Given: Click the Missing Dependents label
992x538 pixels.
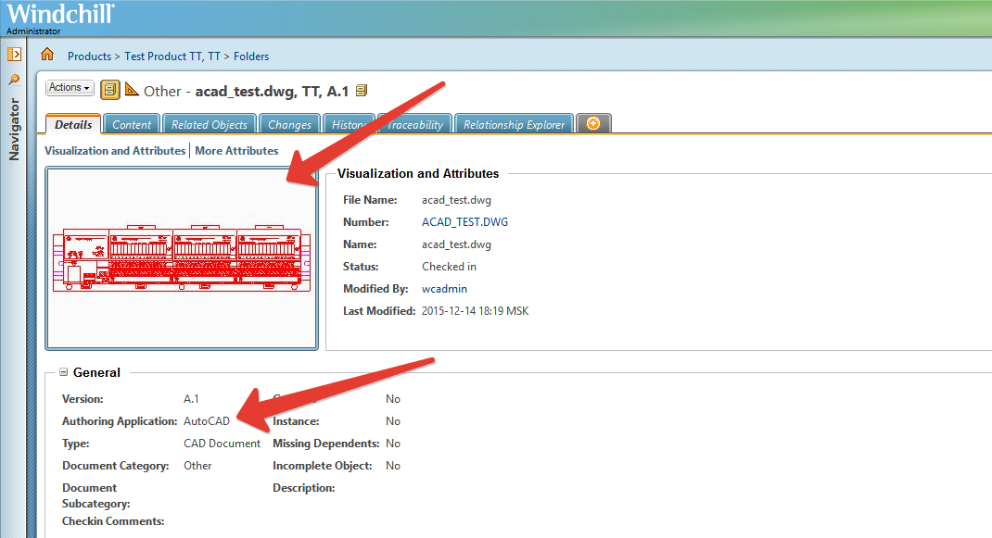Looking at the screenshot, I should pos(325,444).
